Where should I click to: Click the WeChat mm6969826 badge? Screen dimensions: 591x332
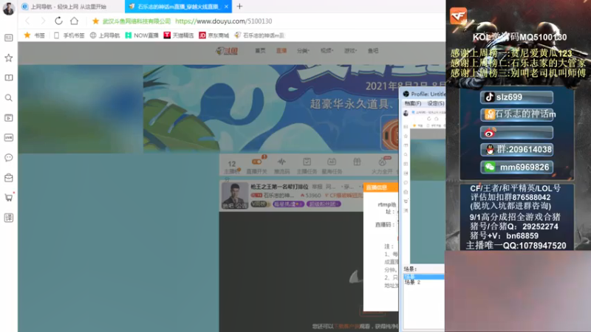pyautogui.click(x=516, y=167)
